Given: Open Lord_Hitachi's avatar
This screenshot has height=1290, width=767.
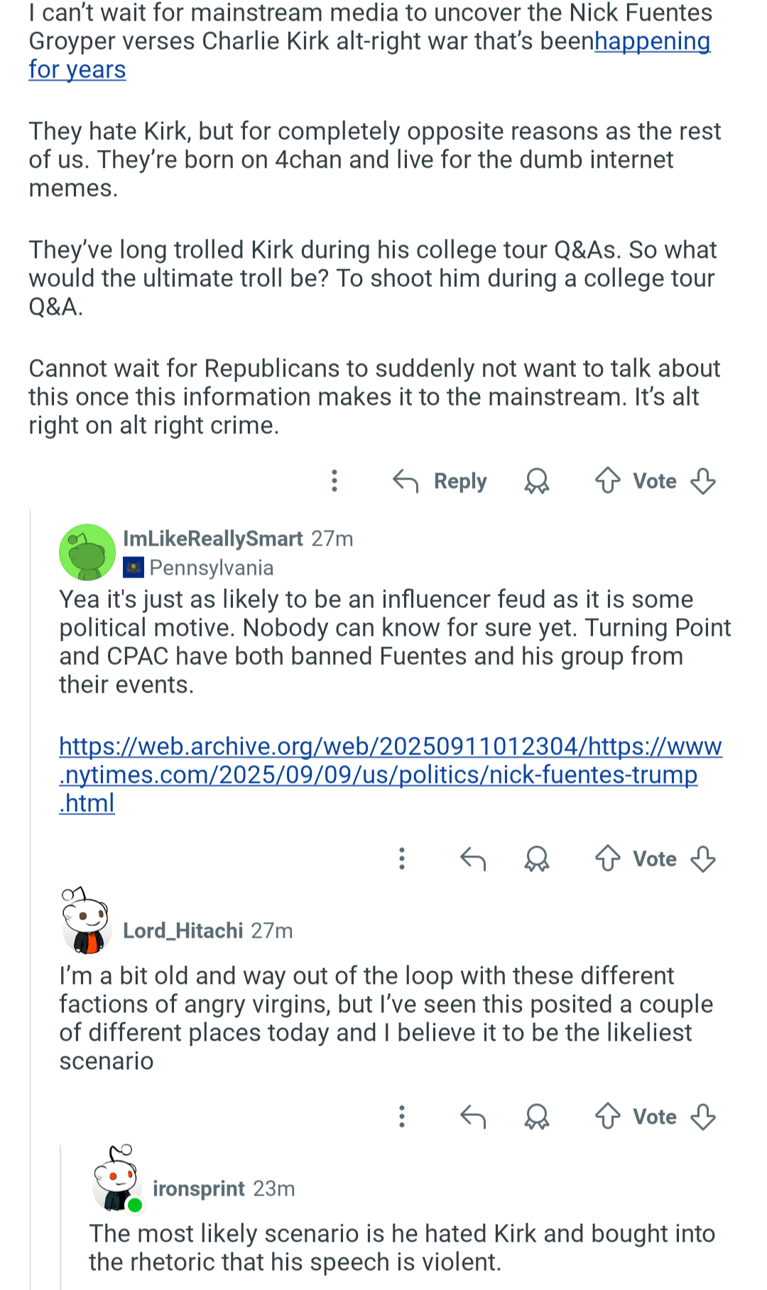Looking at the screenshot, I should click(x=87, y=921).
